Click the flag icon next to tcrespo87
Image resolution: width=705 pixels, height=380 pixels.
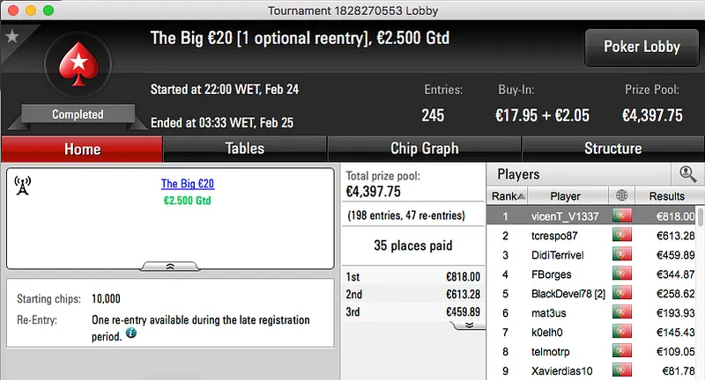623,236
